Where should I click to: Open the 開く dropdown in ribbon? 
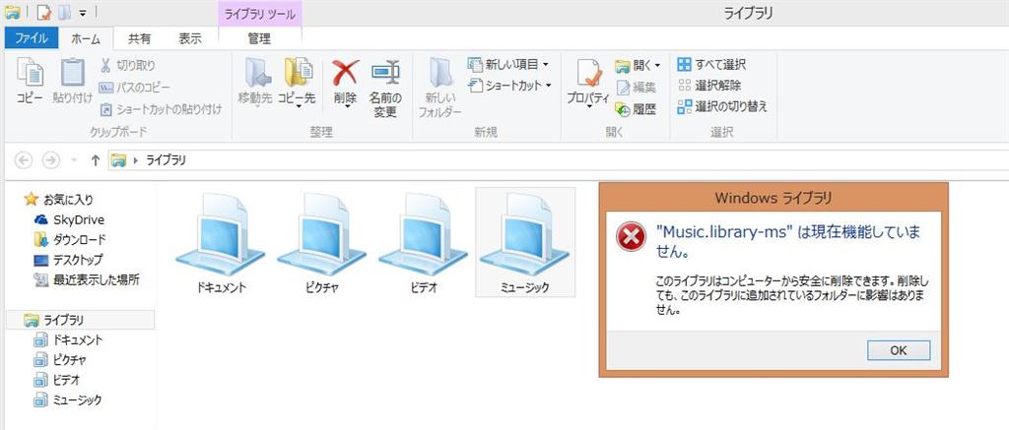pos(638,65)
